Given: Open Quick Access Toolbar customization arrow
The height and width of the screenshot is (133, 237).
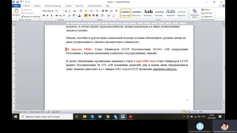Looking at the screenshot, I should pyautogui.click(x=29, y=2).
